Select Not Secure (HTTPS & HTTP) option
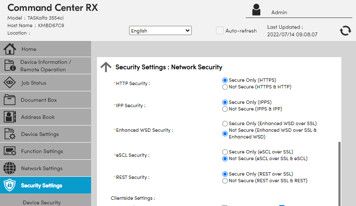Image resolution: width=356 pixels, height=206 pixels. coord(225,87)
